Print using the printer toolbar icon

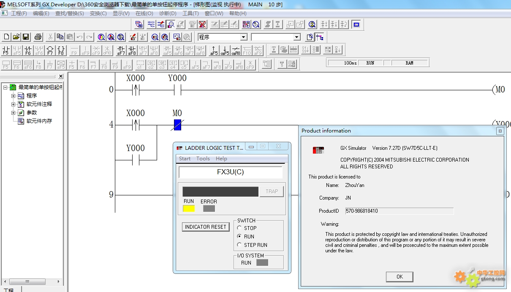[x=38, y=37]
